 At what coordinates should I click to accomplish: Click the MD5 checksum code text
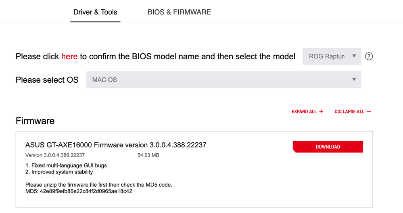pos(86,191)
